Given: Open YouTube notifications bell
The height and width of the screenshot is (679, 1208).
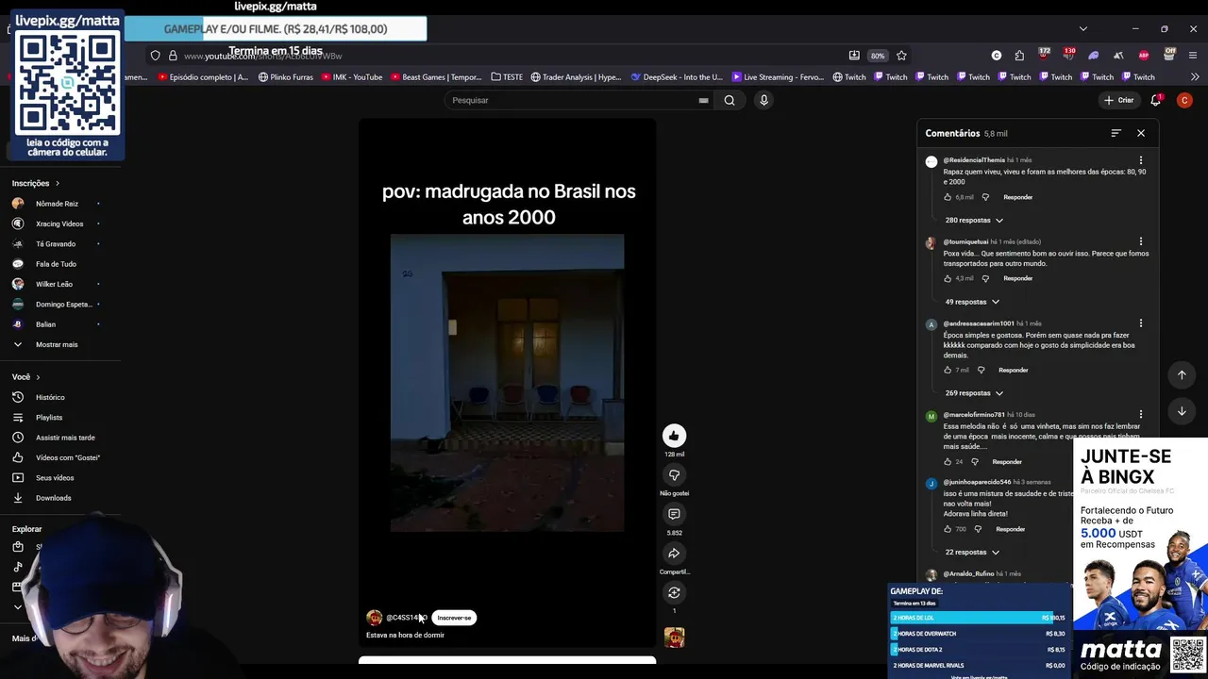Looking at the screenshot, I should [1155, 100].
